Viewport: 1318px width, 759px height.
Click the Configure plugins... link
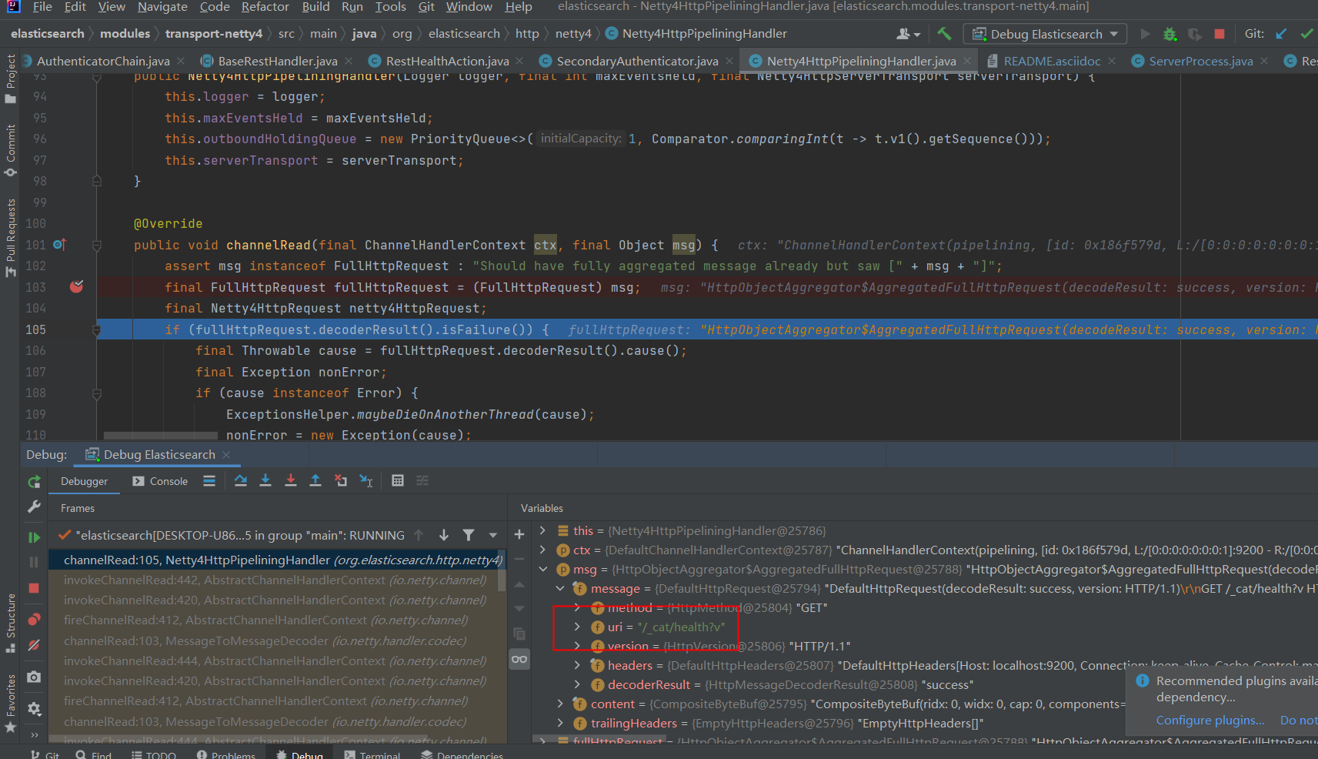(x=1210, y=720)
